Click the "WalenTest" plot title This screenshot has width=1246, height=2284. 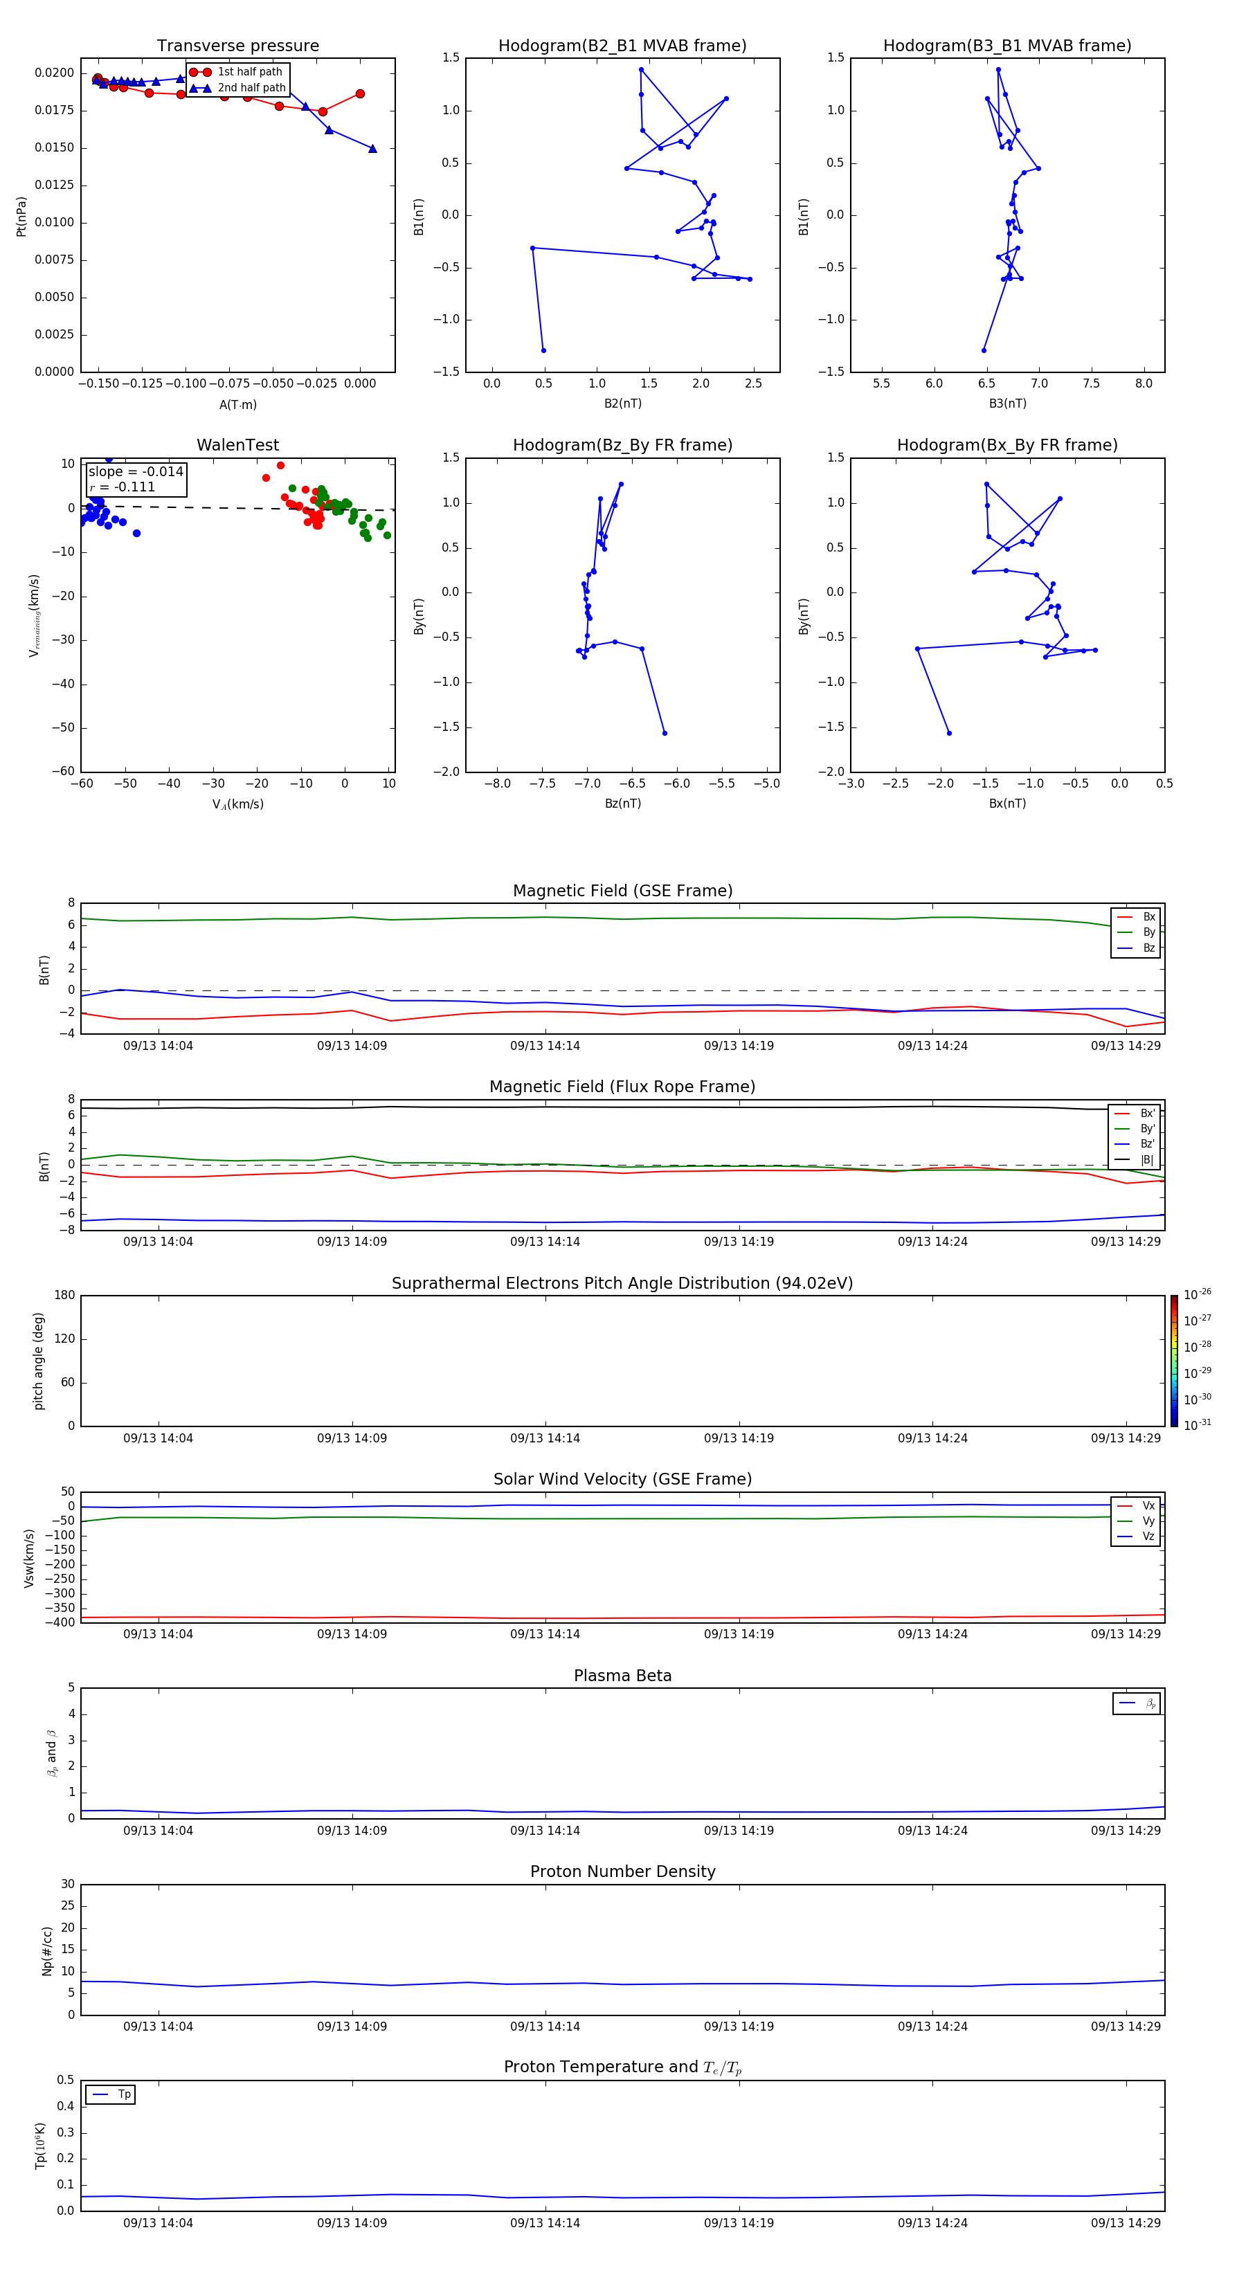point(237,445)
